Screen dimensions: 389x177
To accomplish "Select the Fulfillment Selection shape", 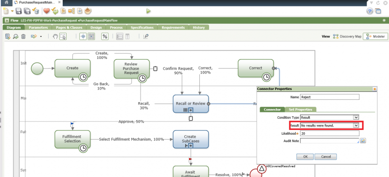I will (72, 139).
